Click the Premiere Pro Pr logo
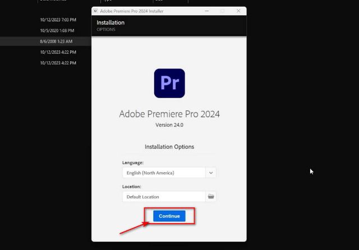The image size is (359, 250). [169, 84]
